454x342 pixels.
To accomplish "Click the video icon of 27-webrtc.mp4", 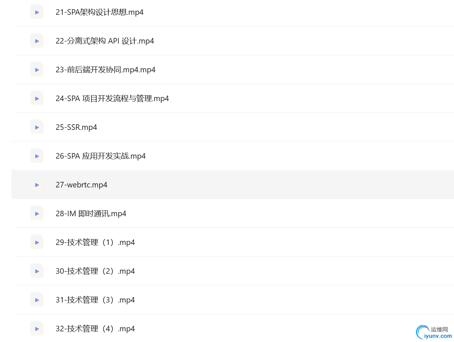I will click(37, 185).
